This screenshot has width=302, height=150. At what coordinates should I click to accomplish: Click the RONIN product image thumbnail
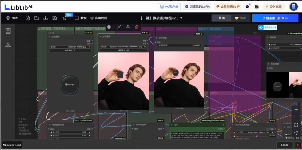[70, 85]
